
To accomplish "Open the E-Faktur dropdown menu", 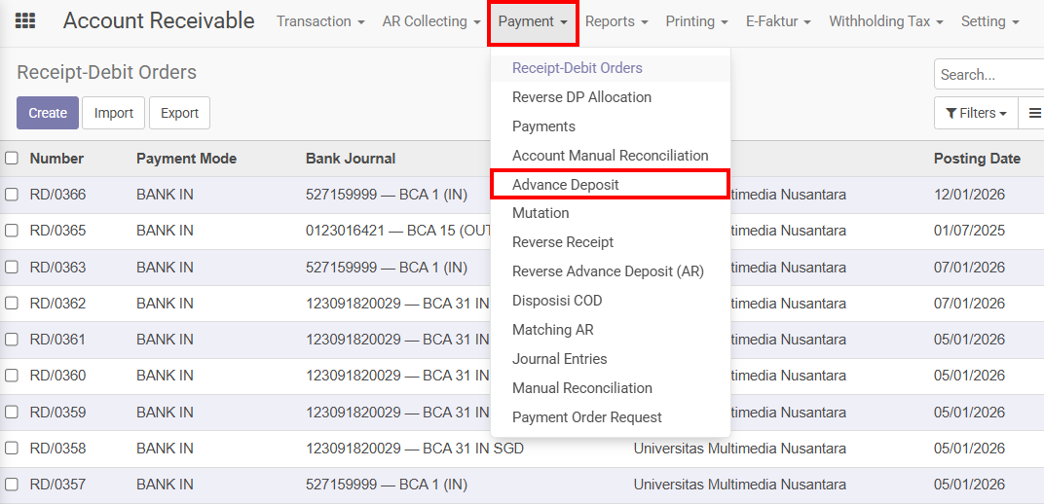I will (778, 21).
